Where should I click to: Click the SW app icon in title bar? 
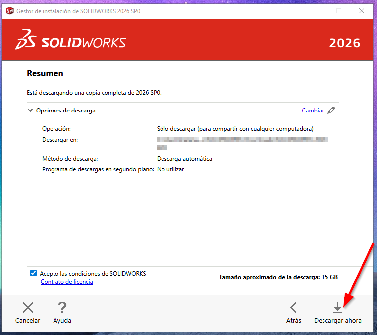pos(9,11)
